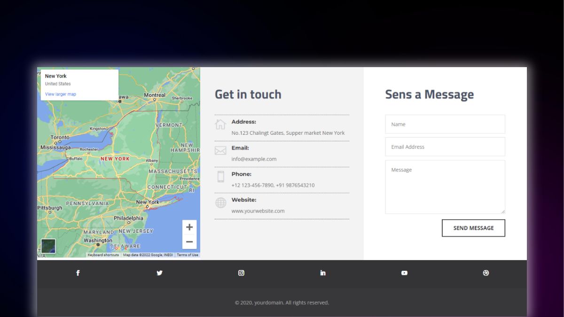Open the Instagram footer icon
The image size is (564, 317).
pyautogui.click(x=241, y=273)
